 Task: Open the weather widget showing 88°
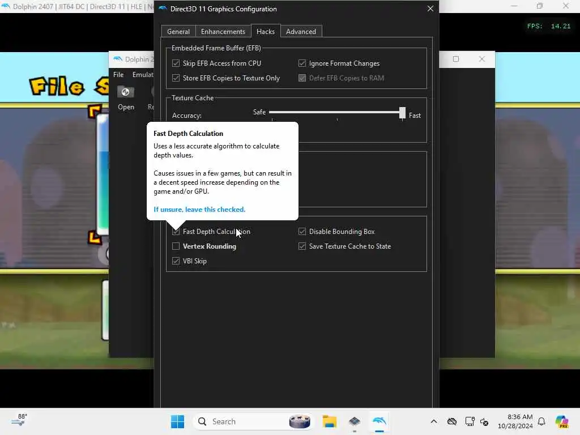[19, 420]
